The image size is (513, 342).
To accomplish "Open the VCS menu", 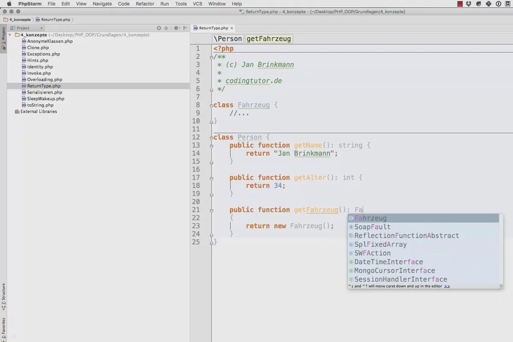I will (198, 4).
